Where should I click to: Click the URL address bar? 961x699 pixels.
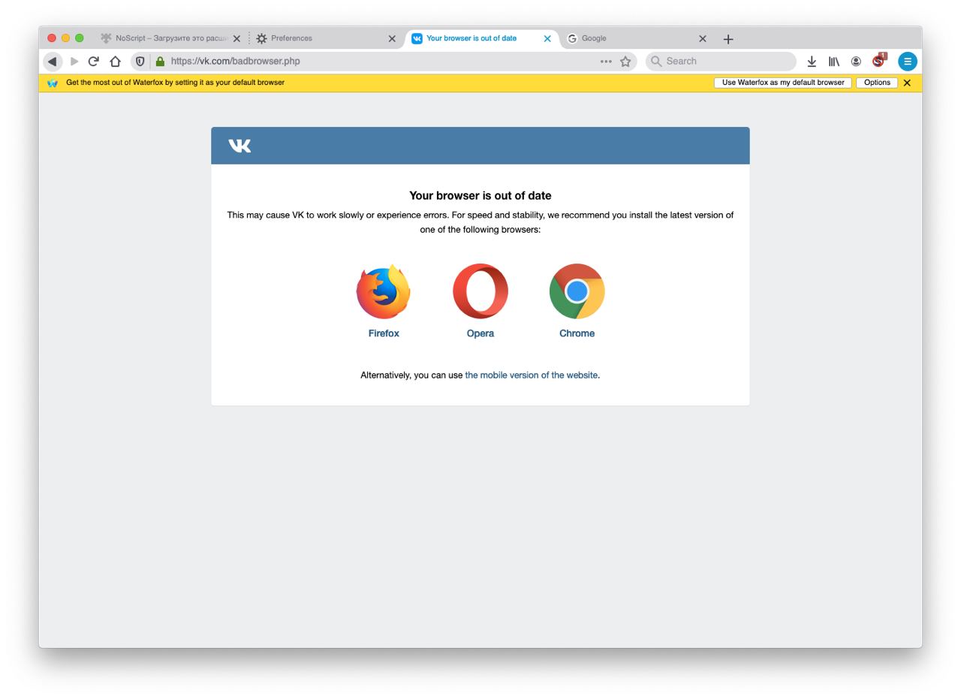[383, 62]
